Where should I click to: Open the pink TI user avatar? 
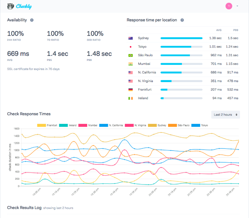point(229,6)
